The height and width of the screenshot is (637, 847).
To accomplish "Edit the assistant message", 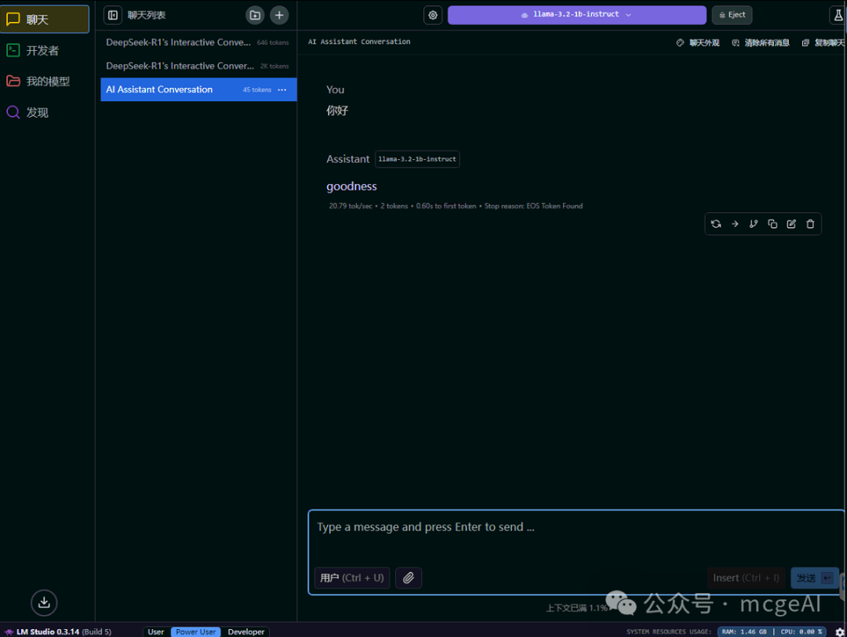I will coord(791,224).
